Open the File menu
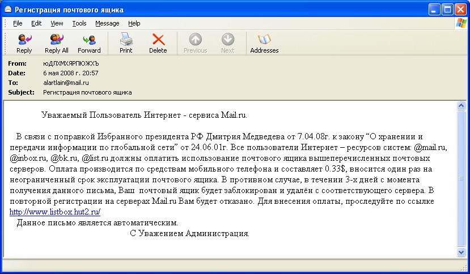 point(18,23)
